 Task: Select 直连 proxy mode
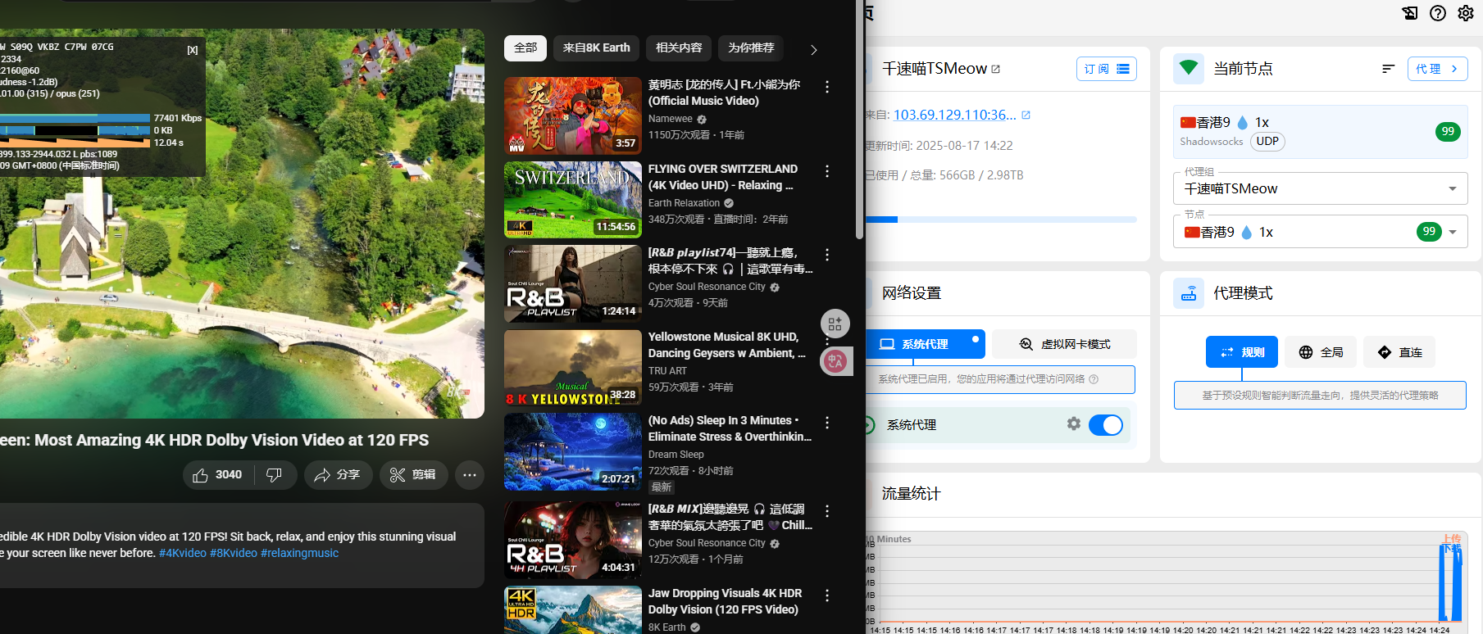coord(1399,352)
